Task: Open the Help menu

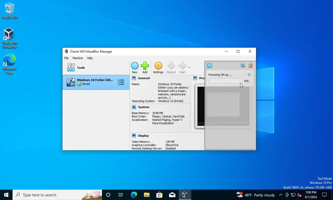Action: click(x=89, y=58)
